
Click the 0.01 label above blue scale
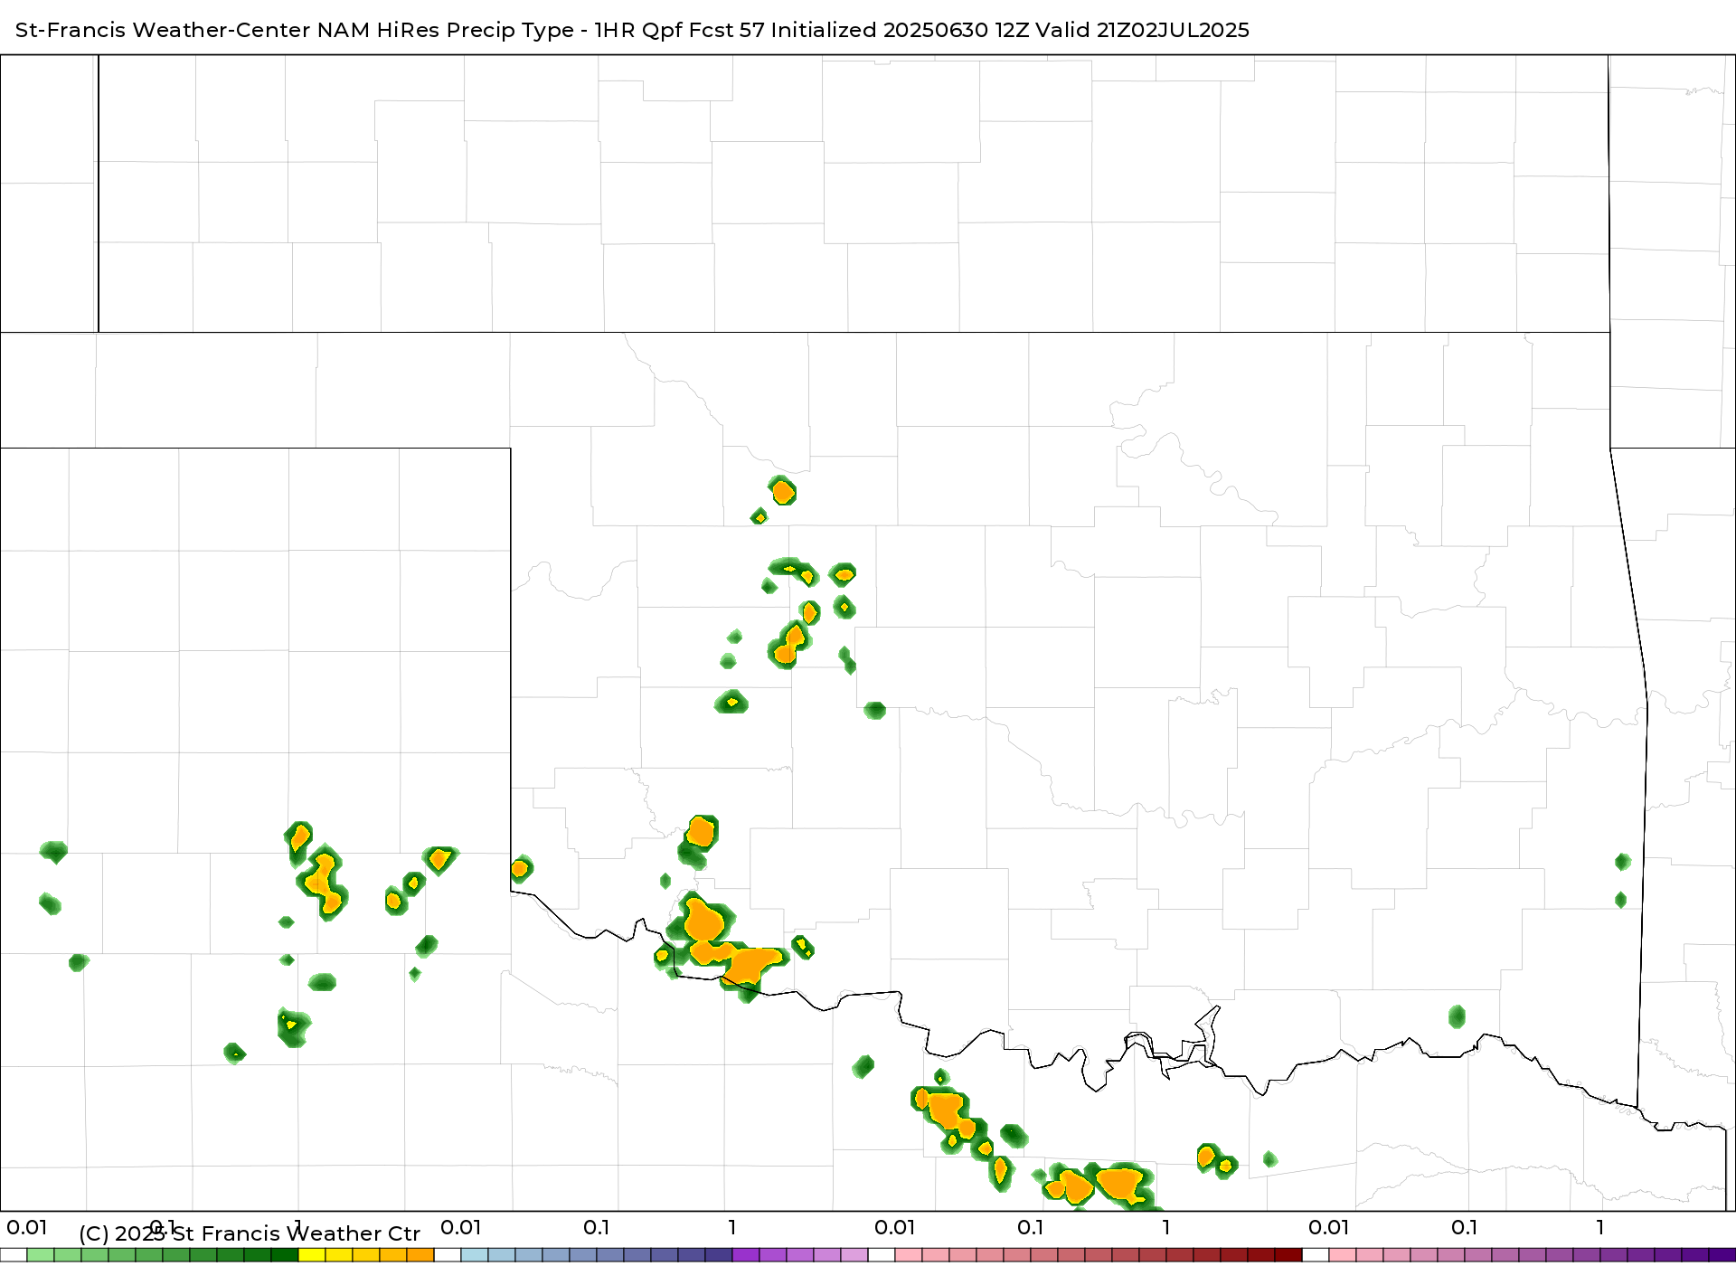tap(461, 1227)
